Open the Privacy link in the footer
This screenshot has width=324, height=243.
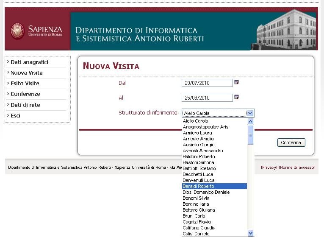coord(269,168)
